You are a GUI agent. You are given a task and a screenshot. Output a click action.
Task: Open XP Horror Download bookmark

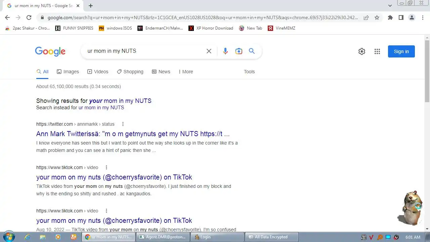pyautogui.click(x=211, y=28)
